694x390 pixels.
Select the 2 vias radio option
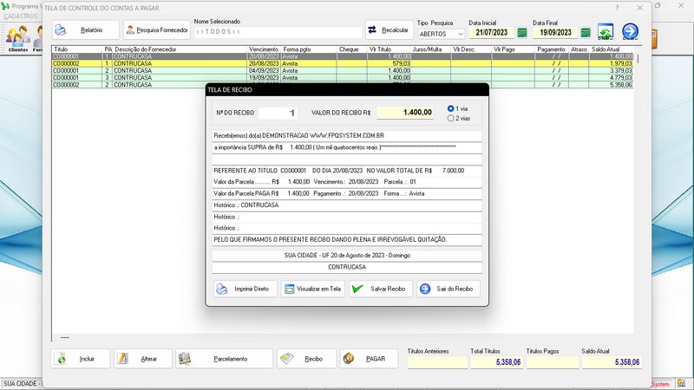[450, 118]
